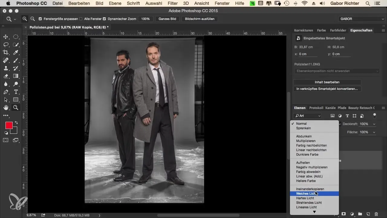Open the status bar info arrow
This screenshot has height=218, width=387.
pyautogui.click(x=99, y=215)
